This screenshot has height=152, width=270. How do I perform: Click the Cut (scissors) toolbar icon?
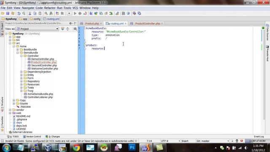pos(30,14)
